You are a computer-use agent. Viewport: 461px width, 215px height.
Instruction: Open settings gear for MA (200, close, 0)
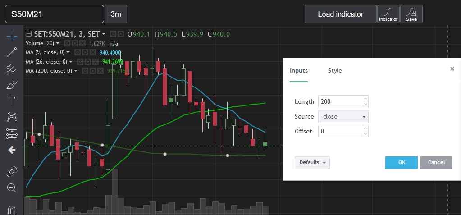tap(93, 71)
